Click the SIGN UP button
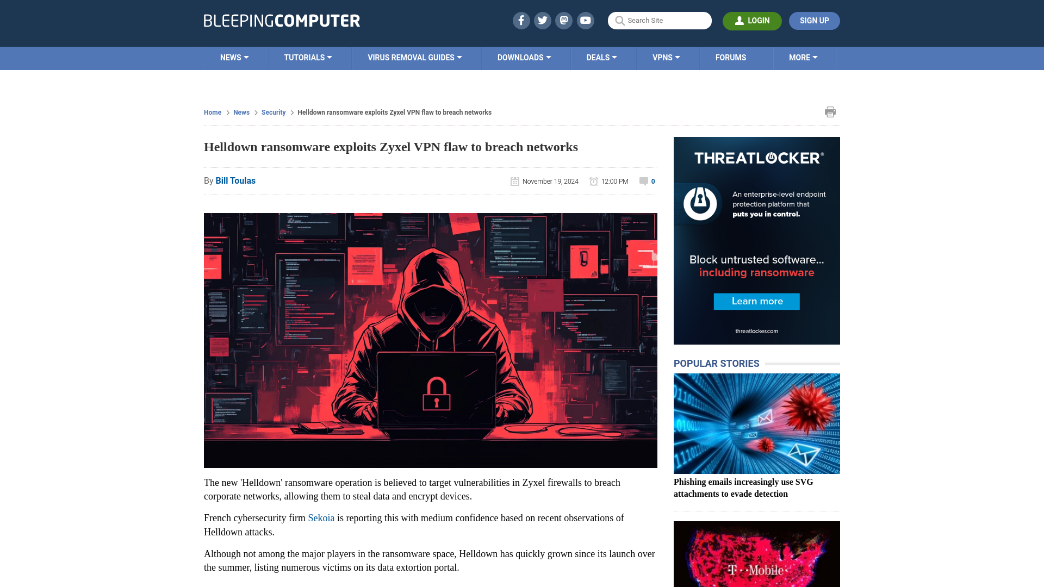 814,21
